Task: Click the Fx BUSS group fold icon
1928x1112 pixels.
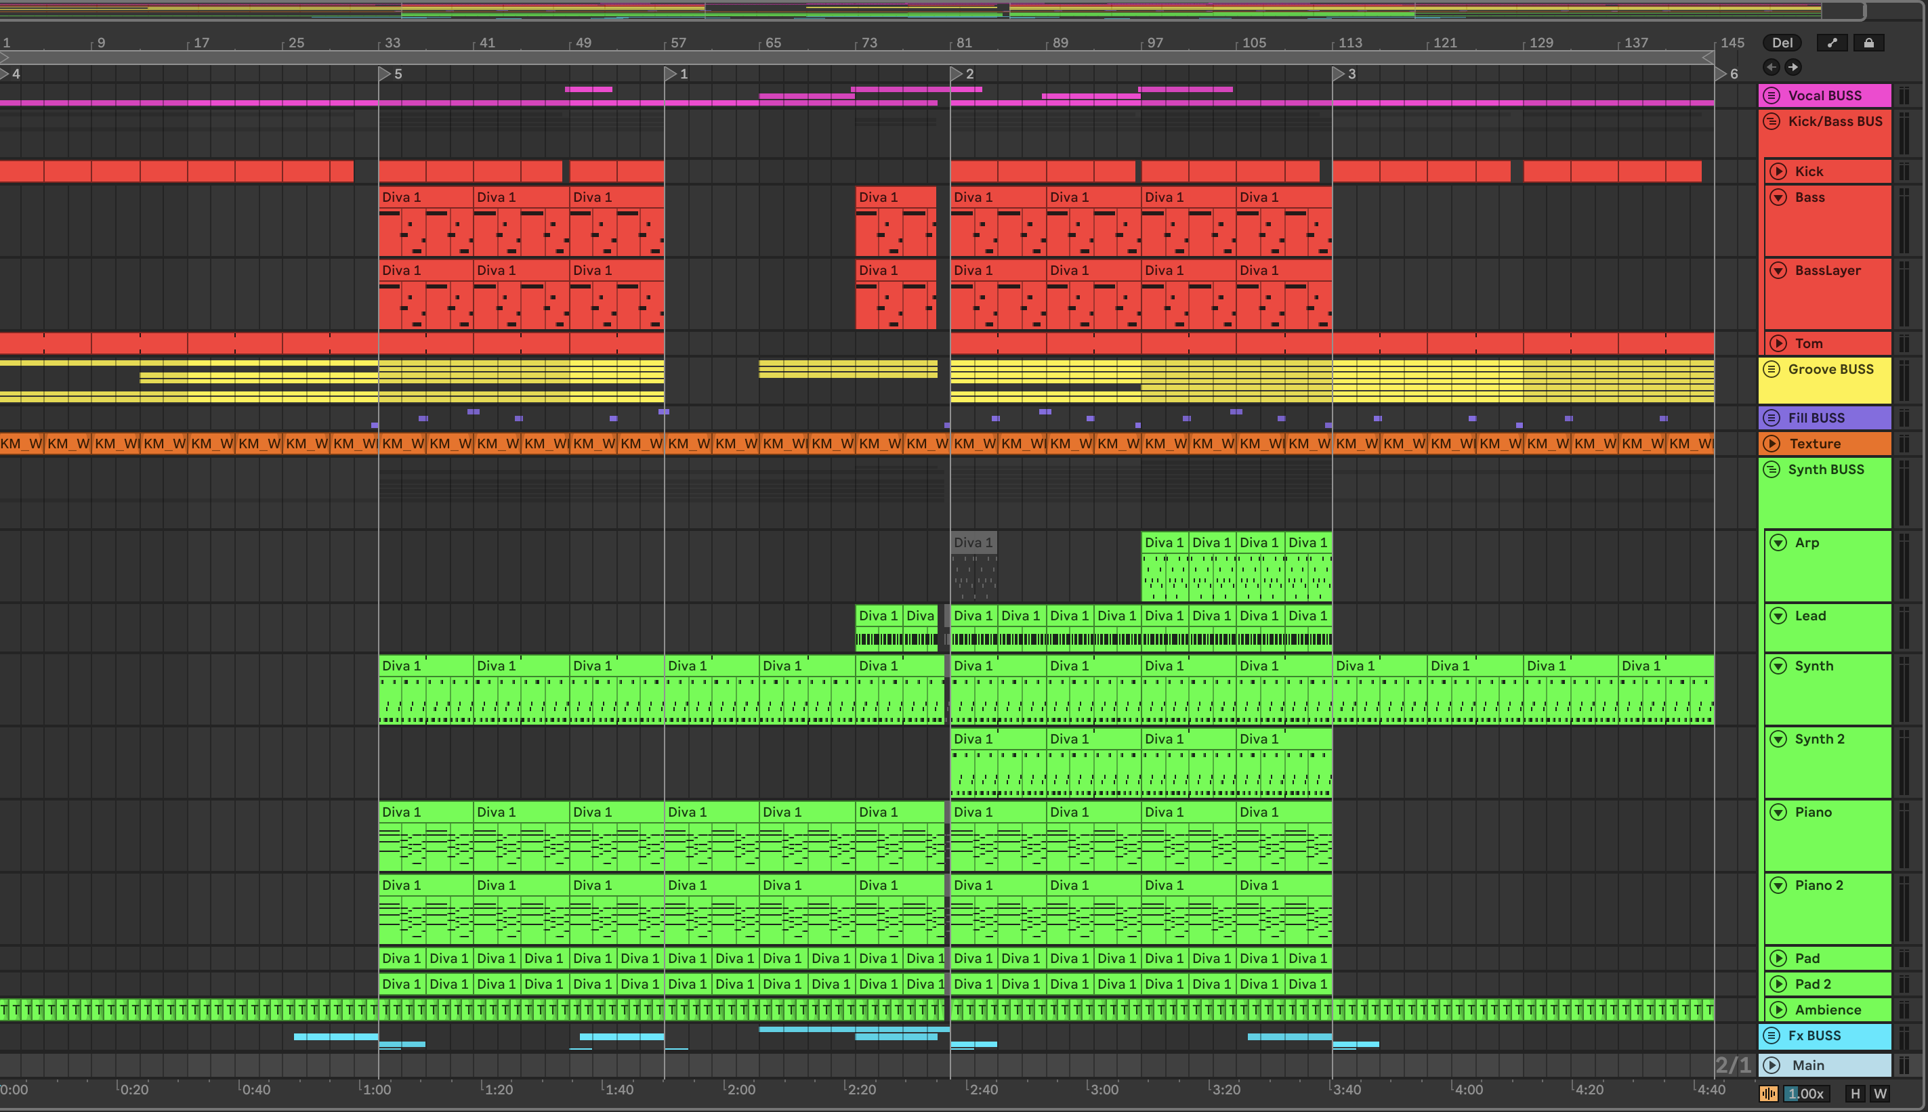Action: click(x=1772, y=1035)
